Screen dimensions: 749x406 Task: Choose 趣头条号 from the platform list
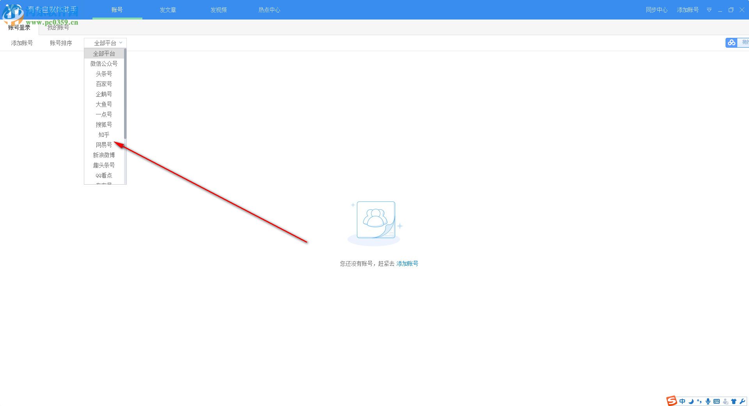(x=104, y=165)
